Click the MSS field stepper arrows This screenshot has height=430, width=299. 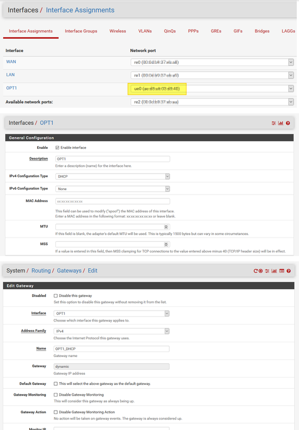point(166,245)
